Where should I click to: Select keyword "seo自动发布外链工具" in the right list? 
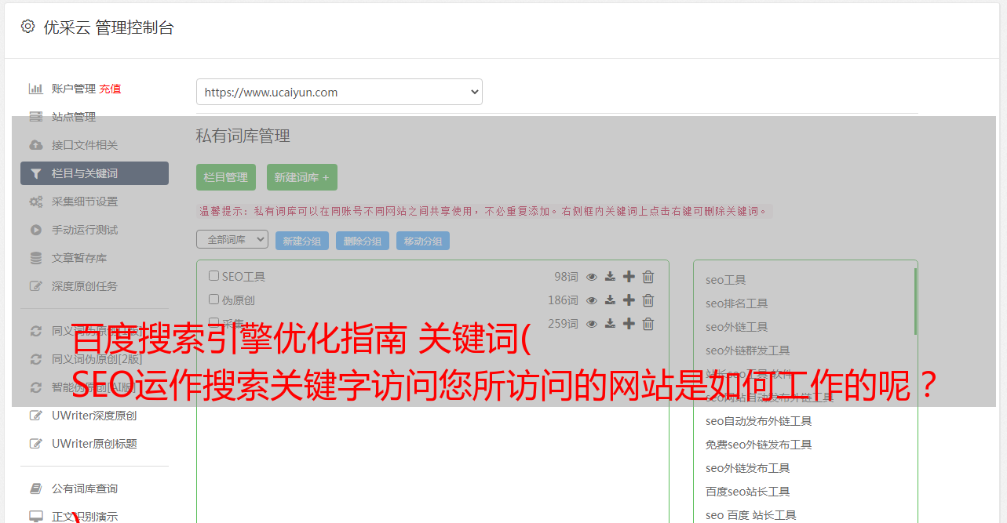[x=759, y=421]
